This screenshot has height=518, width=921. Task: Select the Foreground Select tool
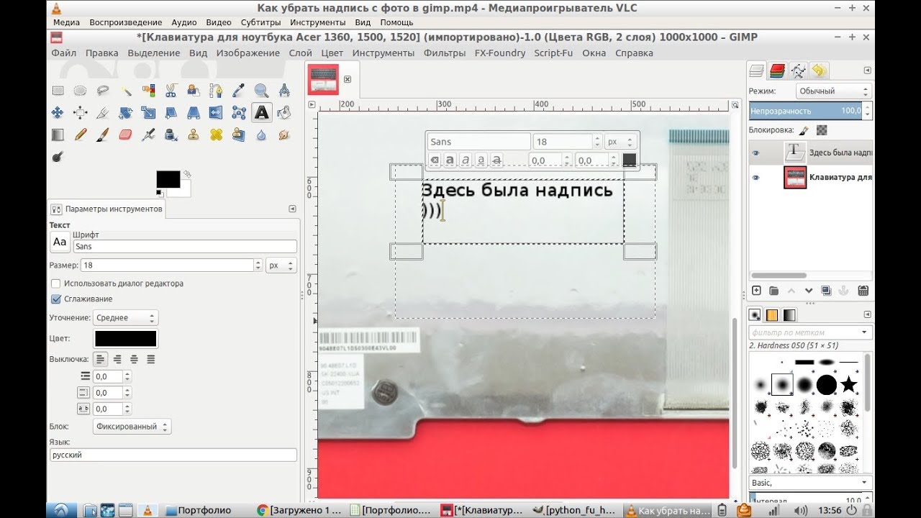click(x=194, y=91)
